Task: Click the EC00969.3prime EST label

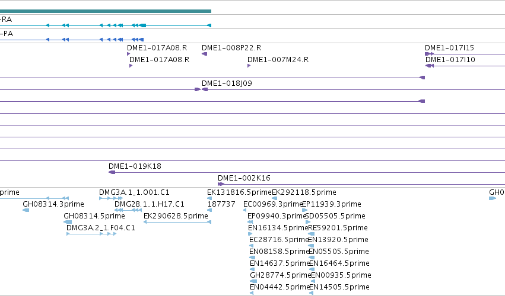Action: 273,204
